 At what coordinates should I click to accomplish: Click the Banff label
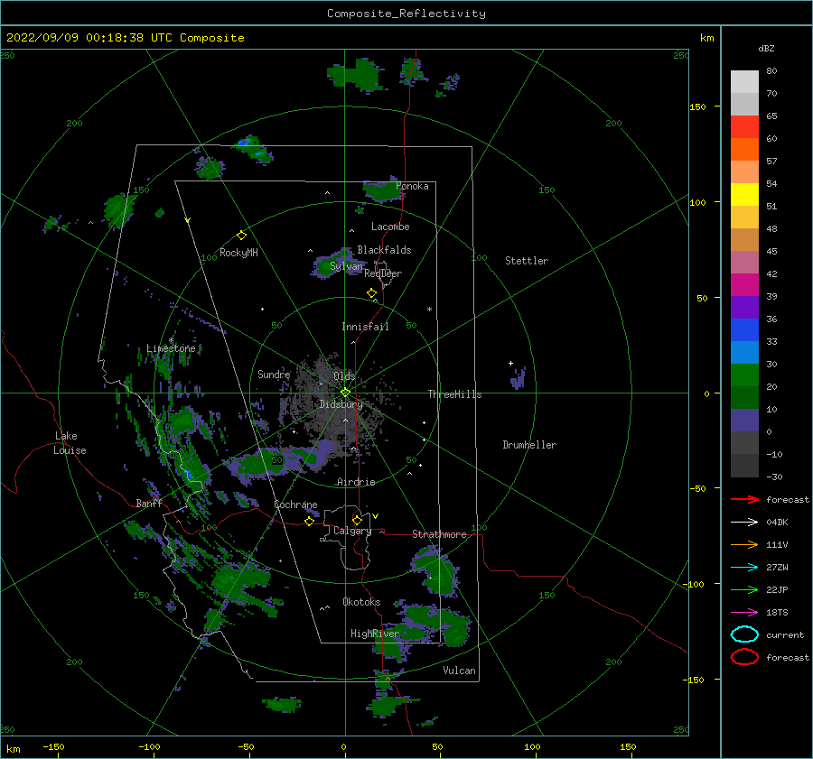coord(149,503)
